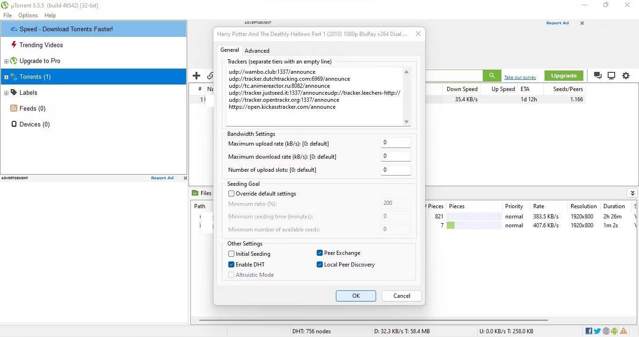Follow the Take our survey link
This screenshot has height=337, width=639.
click(x=520, y=77)
